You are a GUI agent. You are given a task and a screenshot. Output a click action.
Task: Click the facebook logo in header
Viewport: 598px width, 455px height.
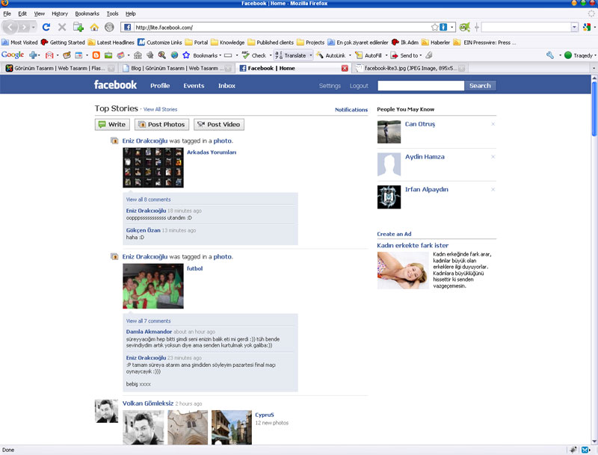click(115, 84)
